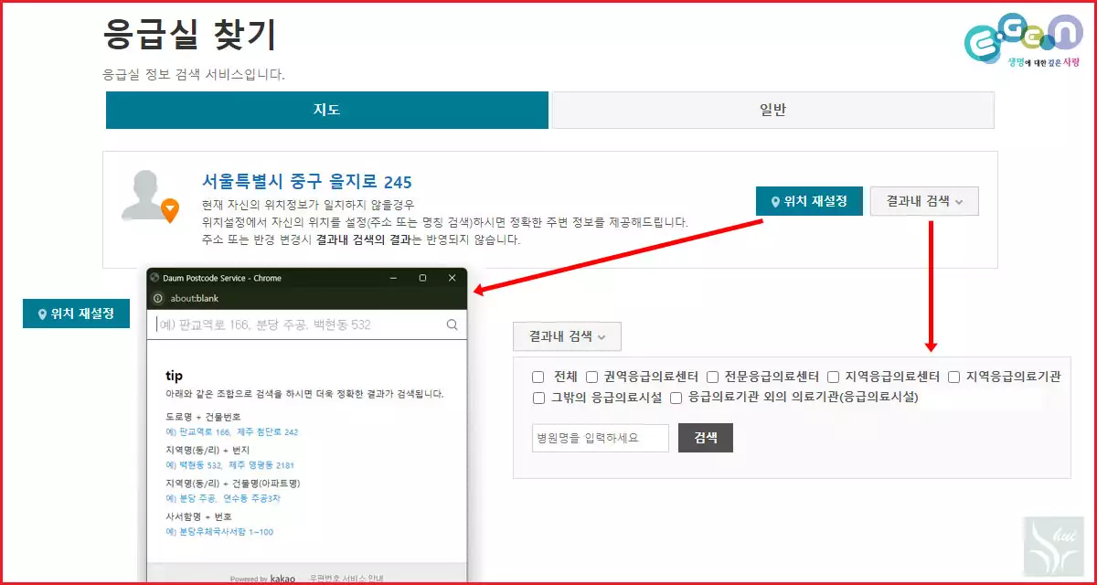1097x585 pixels.
Task: Check the 전체 checkbox
Action: point(538,376)
